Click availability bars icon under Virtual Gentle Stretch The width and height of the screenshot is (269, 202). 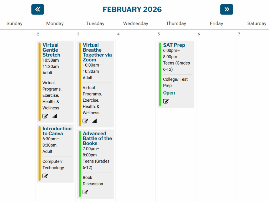pyautogui.click(x=54, y=116)
